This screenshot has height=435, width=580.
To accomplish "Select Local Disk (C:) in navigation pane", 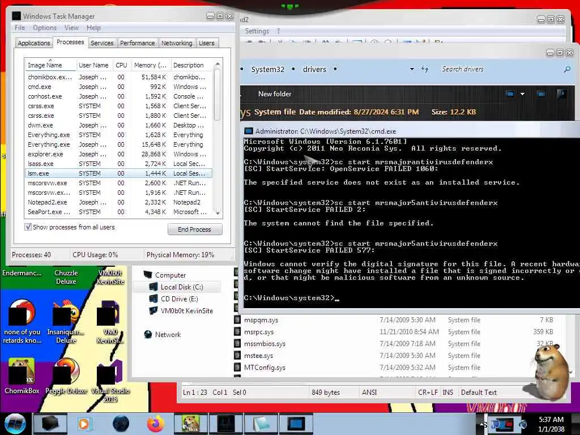I will (177, 287).
